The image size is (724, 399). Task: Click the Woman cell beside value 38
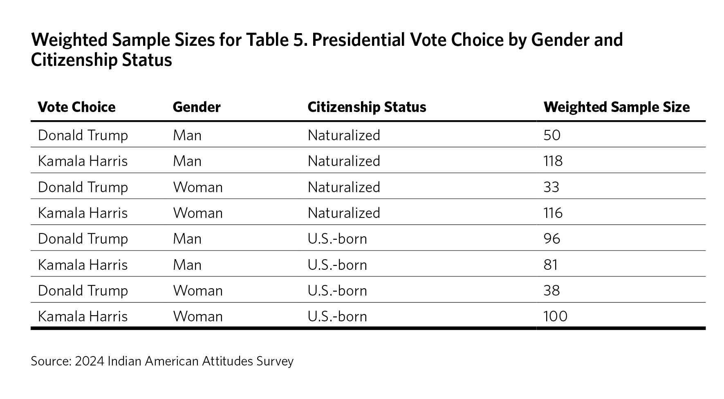coord(198,291)
